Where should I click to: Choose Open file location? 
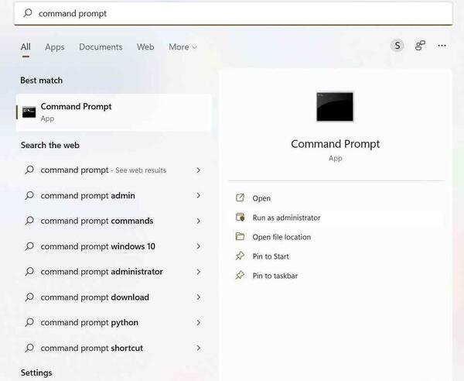click(x=336, y=237)
